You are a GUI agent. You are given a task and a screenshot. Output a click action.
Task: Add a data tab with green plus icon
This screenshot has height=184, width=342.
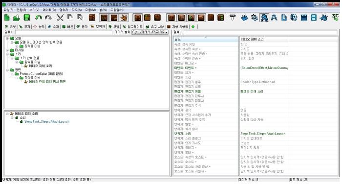coord(193,26)
